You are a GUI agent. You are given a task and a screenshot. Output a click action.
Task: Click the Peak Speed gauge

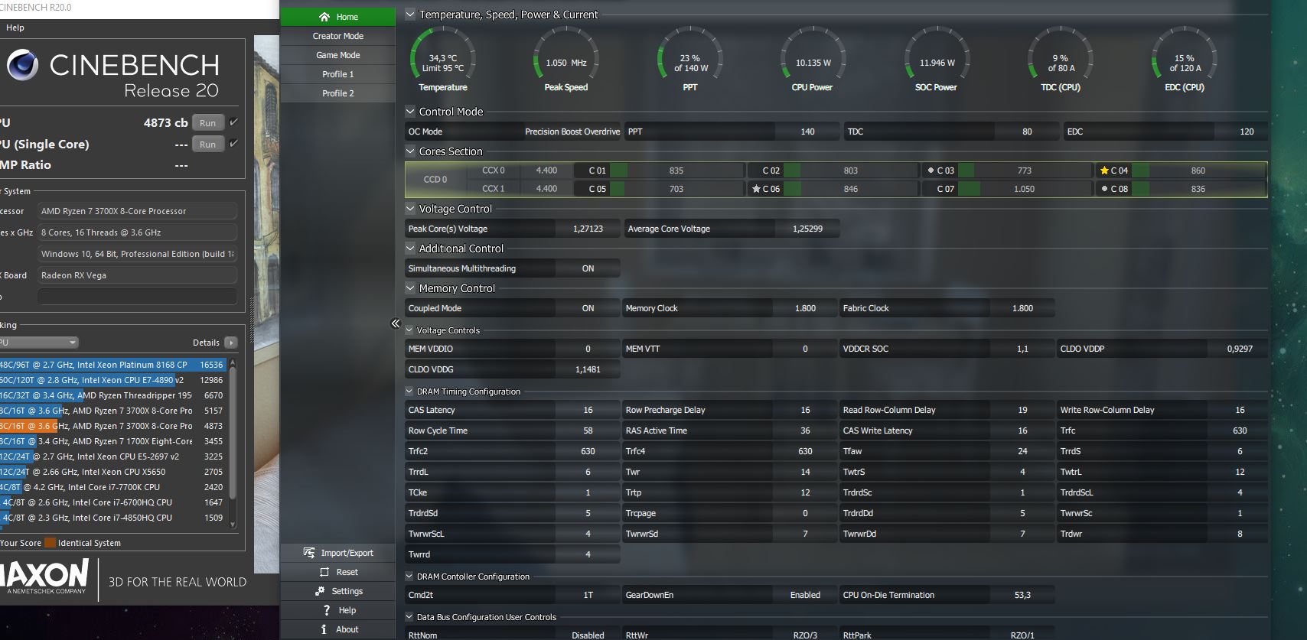pyautogui.click(x=566, y=60)
